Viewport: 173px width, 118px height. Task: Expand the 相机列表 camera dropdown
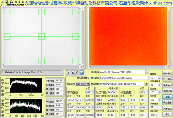click(x=147, y=72)
